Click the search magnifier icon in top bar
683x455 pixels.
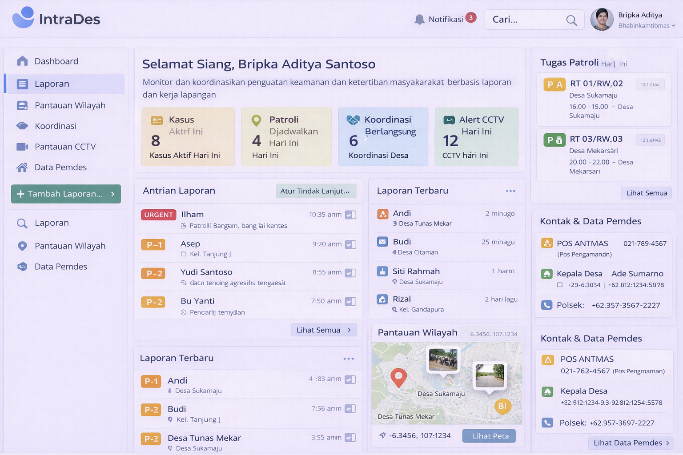pos(571,20)
